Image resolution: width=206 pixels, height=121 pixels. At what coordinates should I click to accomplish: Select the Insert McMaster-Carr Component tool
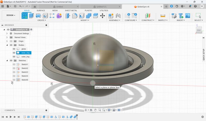181,16
